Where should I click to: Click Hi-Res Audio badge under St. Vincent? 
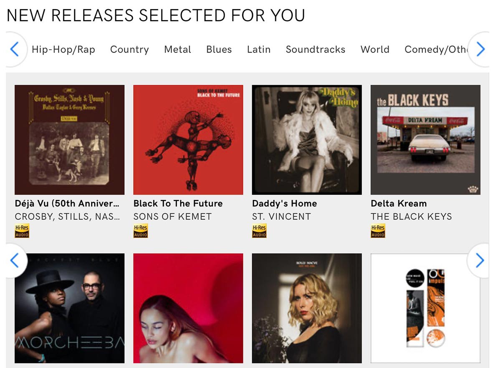259,231
